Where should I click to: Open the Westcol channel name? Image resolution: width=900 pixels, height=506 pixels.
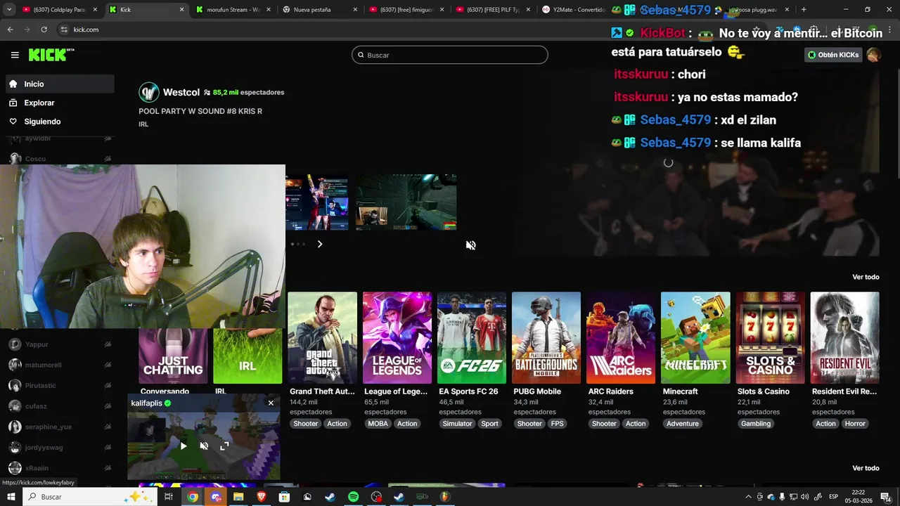click(x=181, y=92)
